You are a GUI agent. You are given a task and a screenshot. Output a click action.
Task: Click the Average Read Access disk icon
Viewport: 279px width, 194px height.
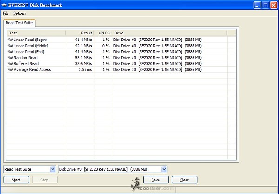[11, 69]
